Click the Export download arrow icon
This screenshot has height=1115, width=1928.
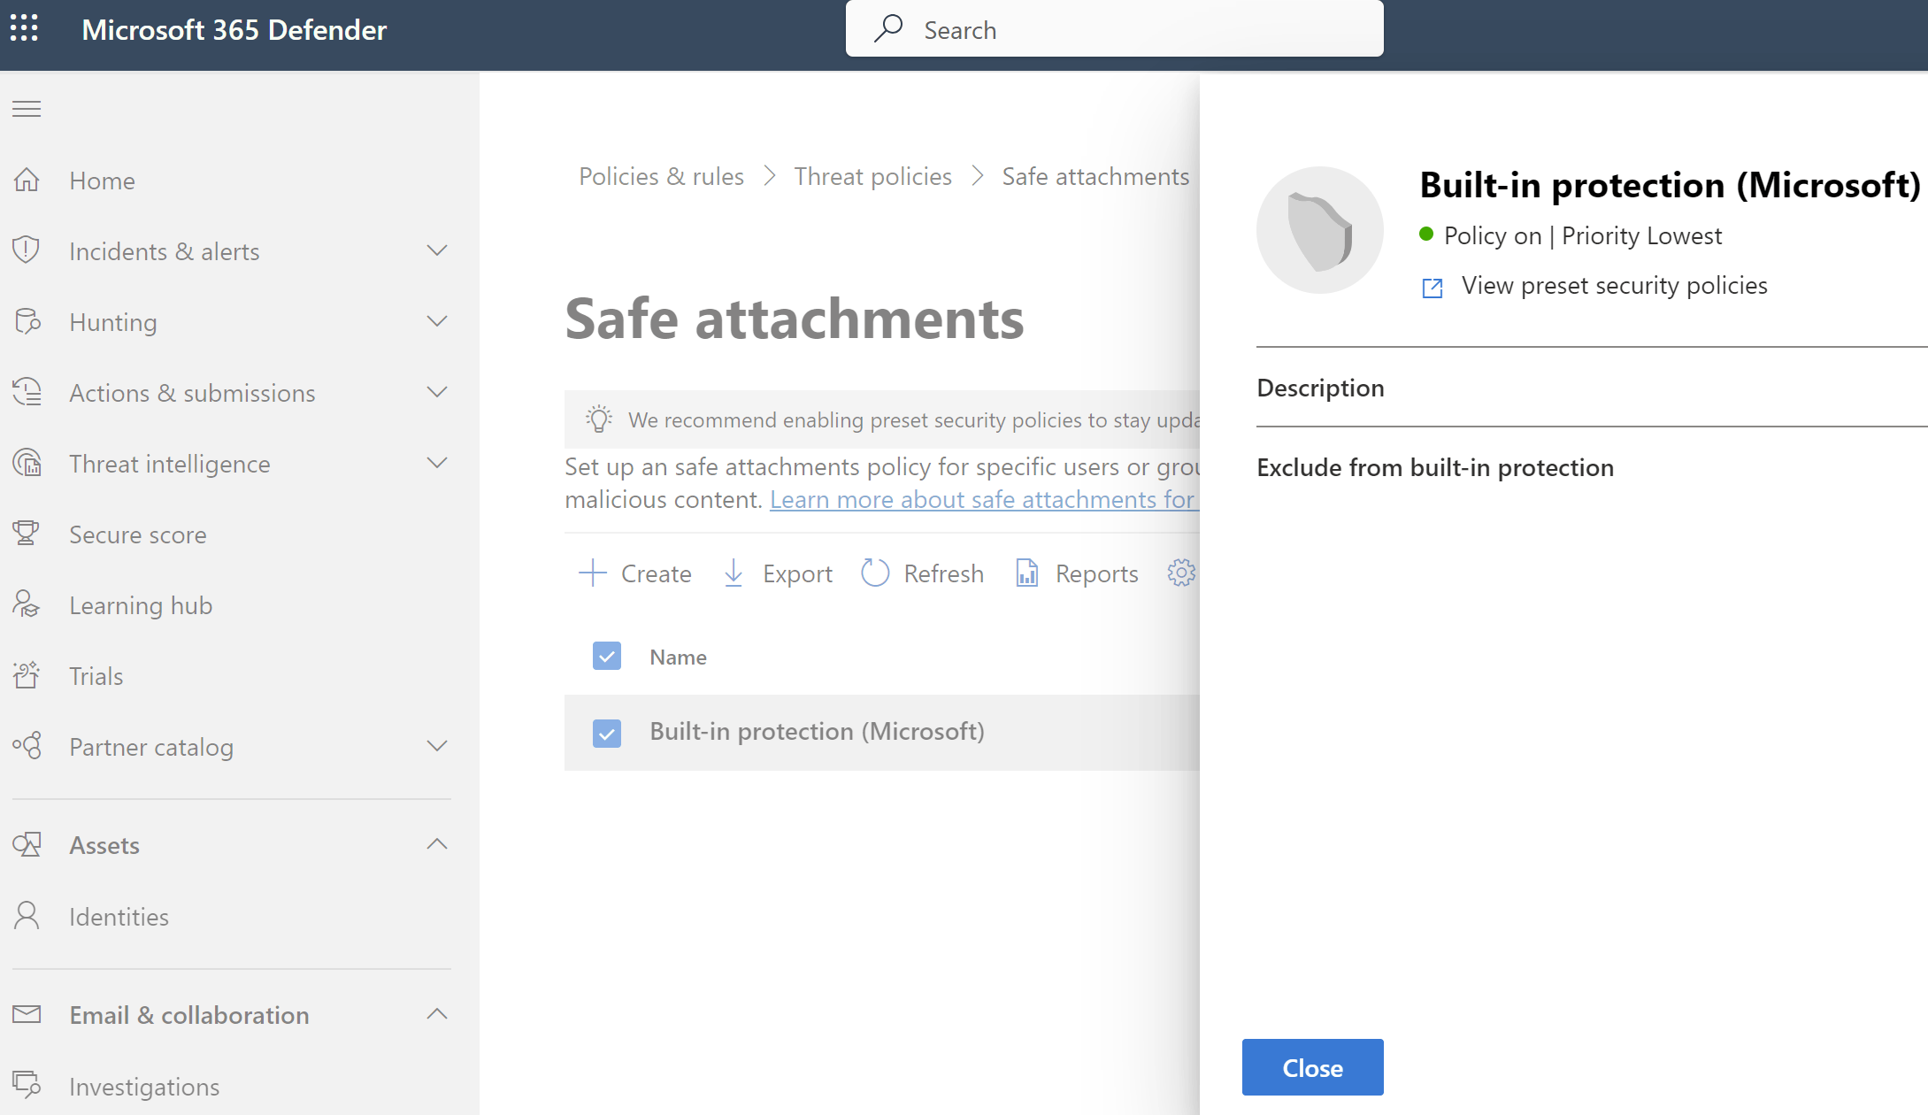pyautogui.click(x=734, y=573)
